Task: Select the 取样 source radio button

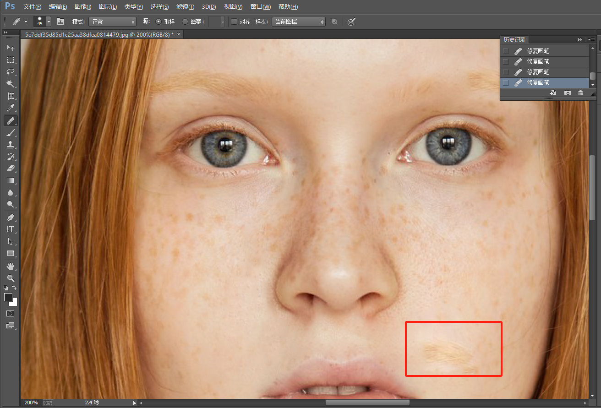Action: (158, 22)
